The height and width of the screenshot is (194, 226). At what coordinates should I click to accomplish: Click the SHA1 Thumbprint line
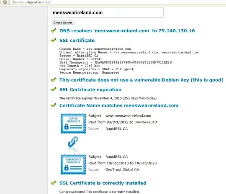click(116, 62)
